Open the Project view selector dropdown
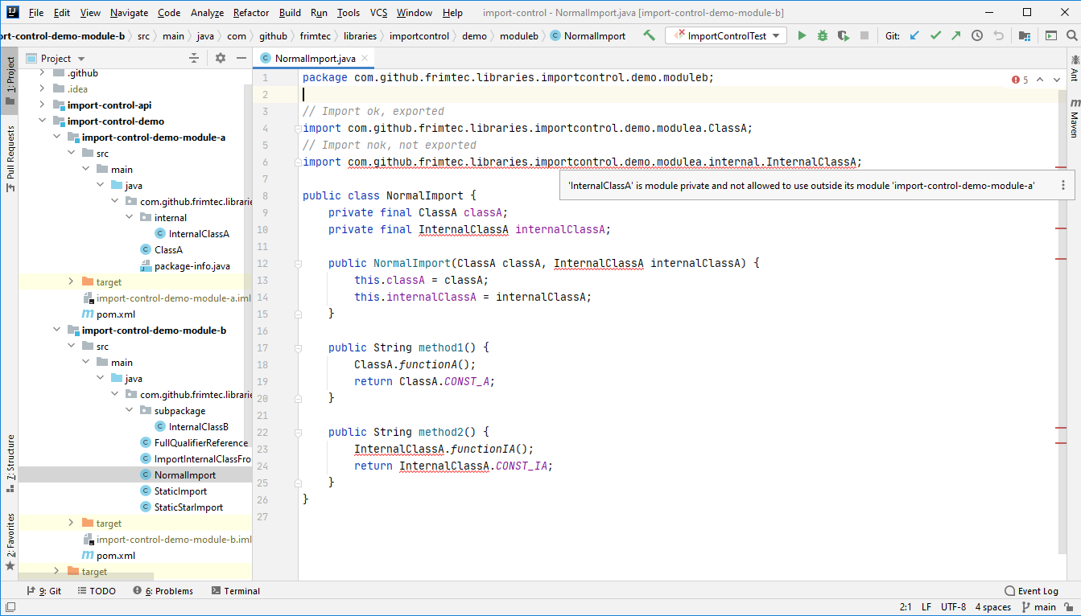The height and width of the screenshot is (616, 1081). pos(56,58)
